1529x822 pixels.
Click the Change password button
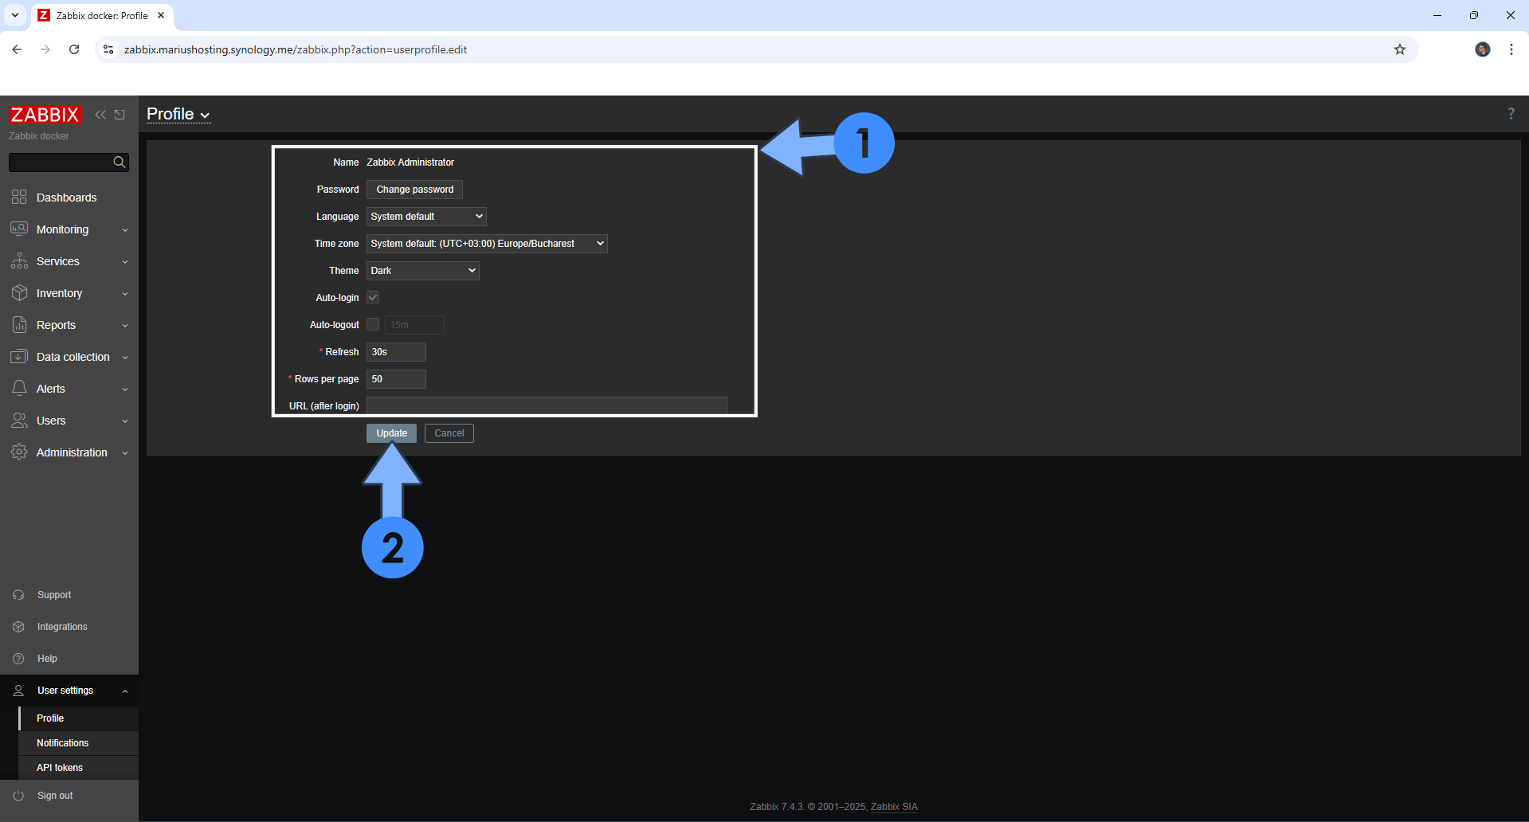click(x=414, y=190)
